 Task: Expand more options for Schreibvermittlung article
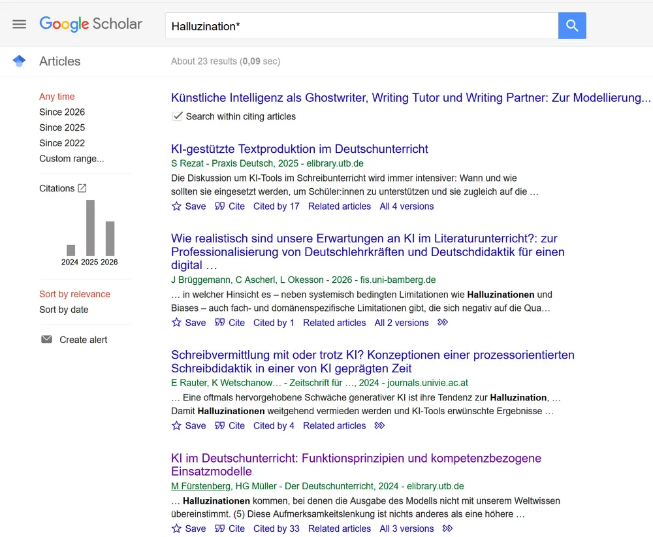tap(379, 425)
